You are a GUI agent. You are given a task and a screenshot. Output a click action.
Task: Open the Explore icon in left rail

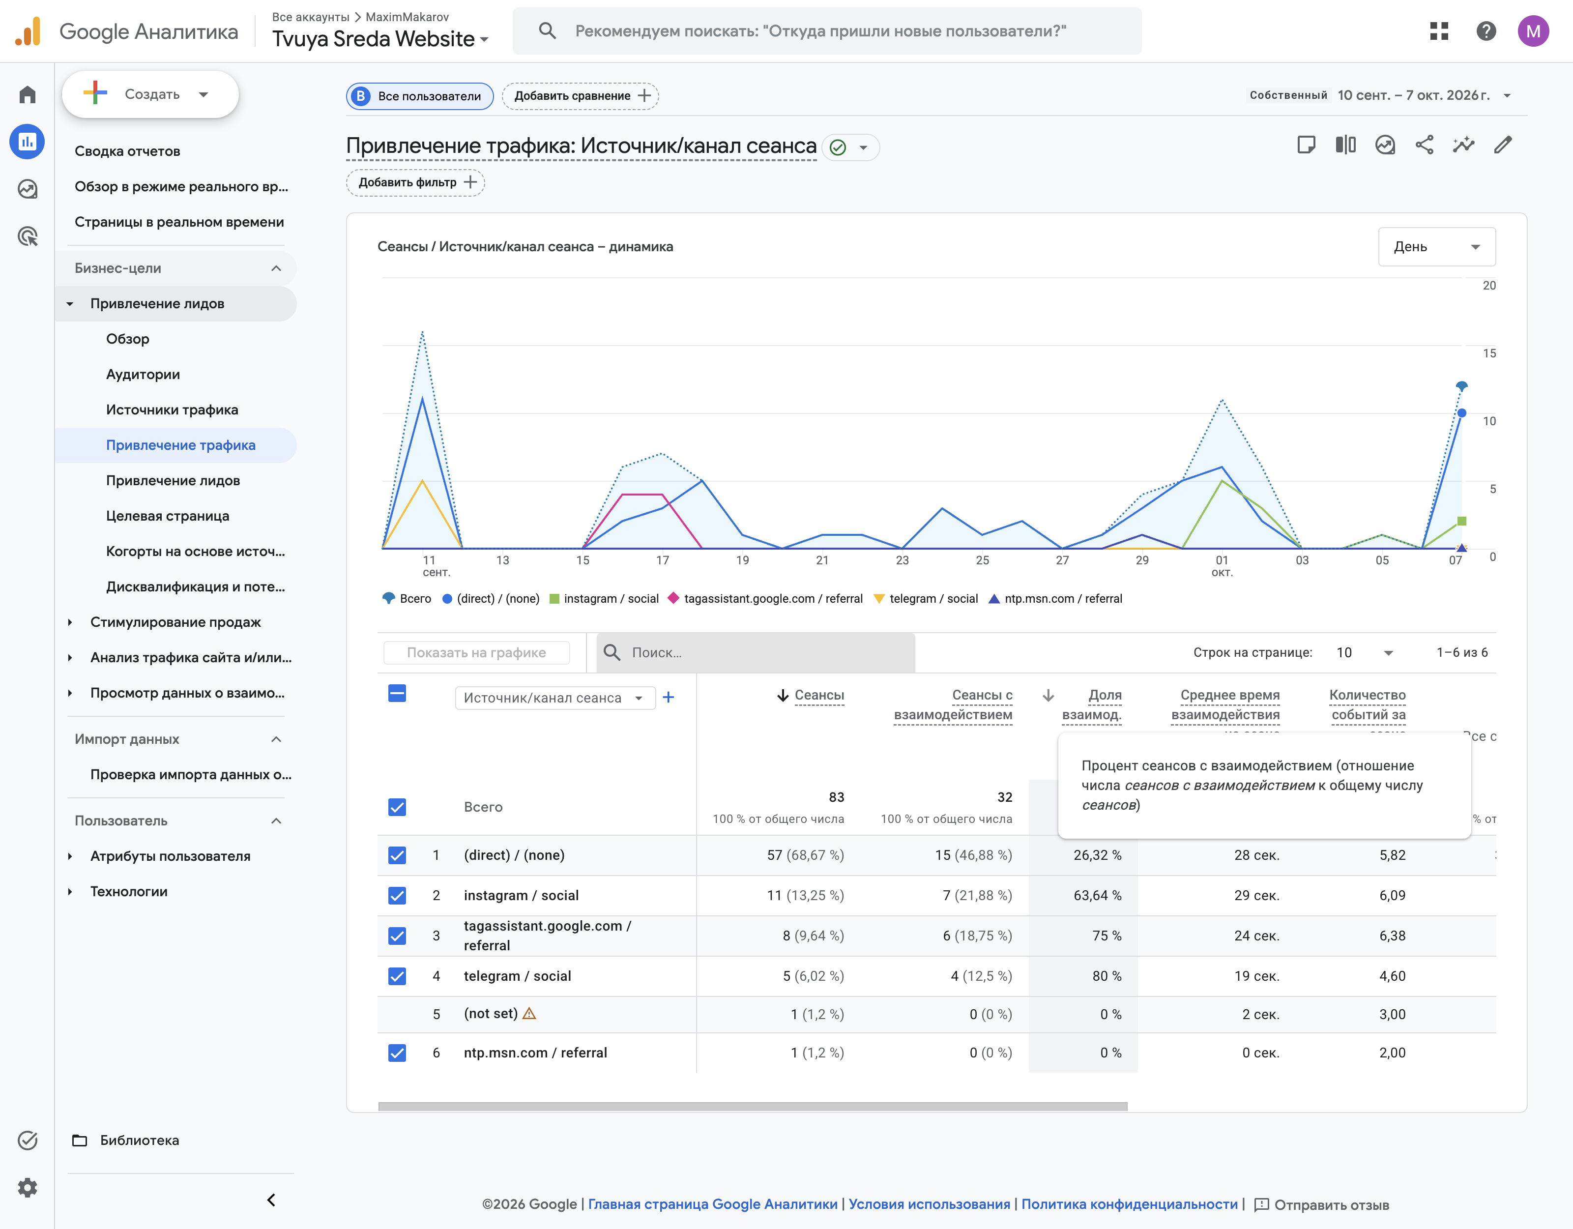coord(28,189)
